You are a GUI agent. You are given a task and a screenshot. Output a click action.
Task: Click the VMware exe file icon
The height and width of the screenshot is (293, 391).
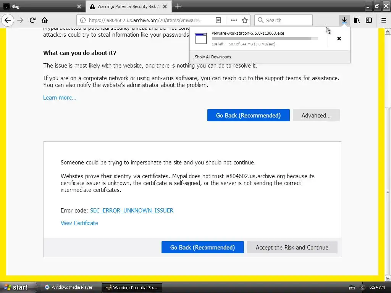(201, 39)
